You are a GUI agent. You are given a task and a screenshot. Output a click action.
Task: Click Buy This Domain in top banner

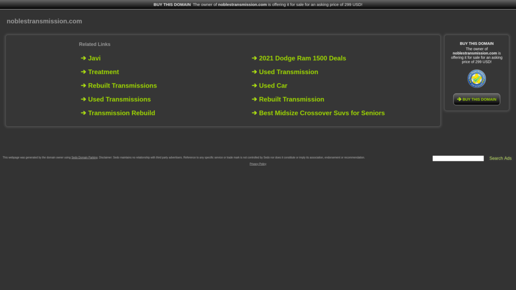172,5
